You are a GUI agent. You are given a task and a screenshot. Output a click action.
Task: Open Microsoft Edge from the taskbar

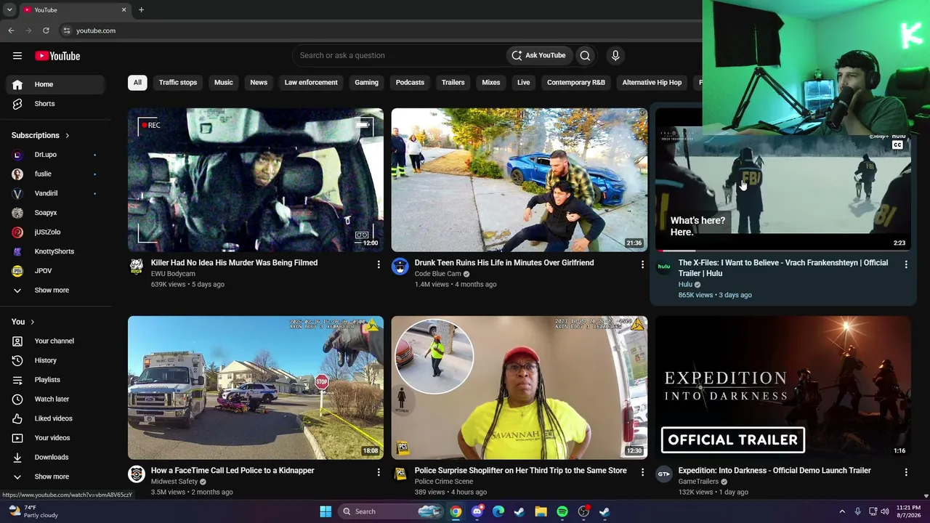coord(498,511)
